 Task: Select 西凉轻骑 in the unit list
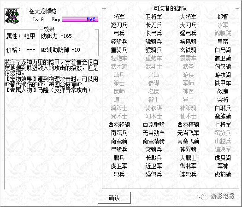coord(119,125)
